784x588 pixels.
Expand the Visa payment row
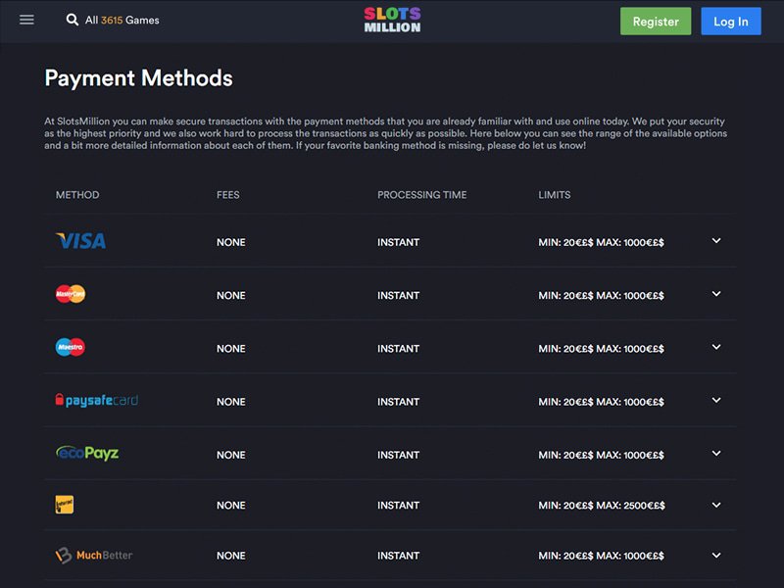pyautogui.click(x=716, y=241)
